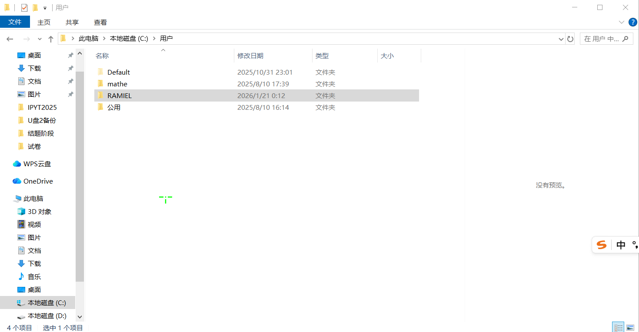This screenshot has height=332, width=639.
Task: Click the Sogou input method logo
Action: 602,245
